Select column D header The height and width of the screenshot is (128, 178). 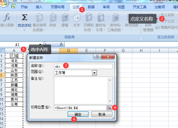(x=68, y=51)
